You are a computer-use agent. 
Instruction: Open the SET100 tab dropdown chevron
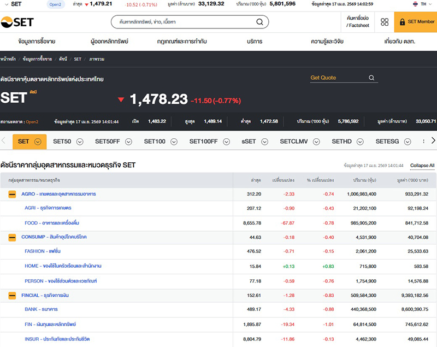tap(174, 142)
